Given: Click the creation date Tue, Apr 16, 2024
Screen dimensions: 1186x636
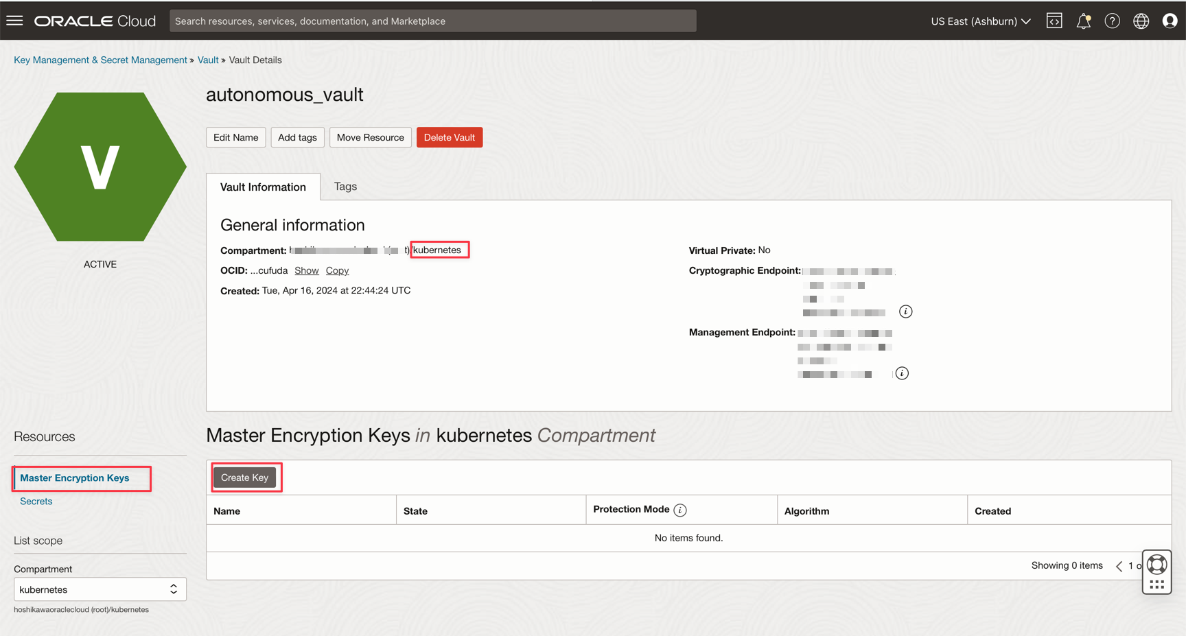Looking at the screenshot, I should coord(336,291).
